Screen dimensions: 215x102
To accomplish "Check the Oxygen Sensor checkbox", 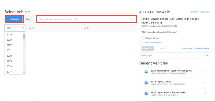I will pyautogui.click(x=143, y=38).
